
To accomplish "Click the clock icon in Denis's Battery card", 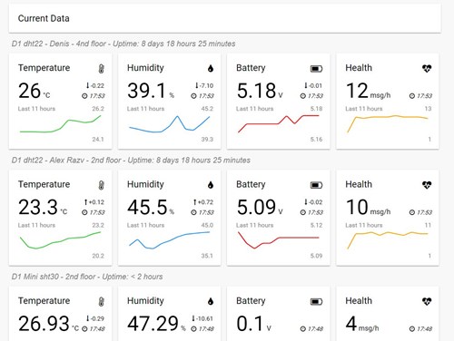I will (x=303, y=96).
